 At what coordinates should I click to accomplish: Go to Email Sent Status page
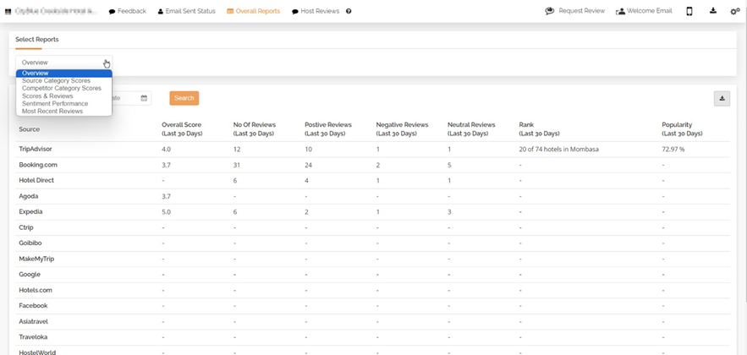coord(186,12)
